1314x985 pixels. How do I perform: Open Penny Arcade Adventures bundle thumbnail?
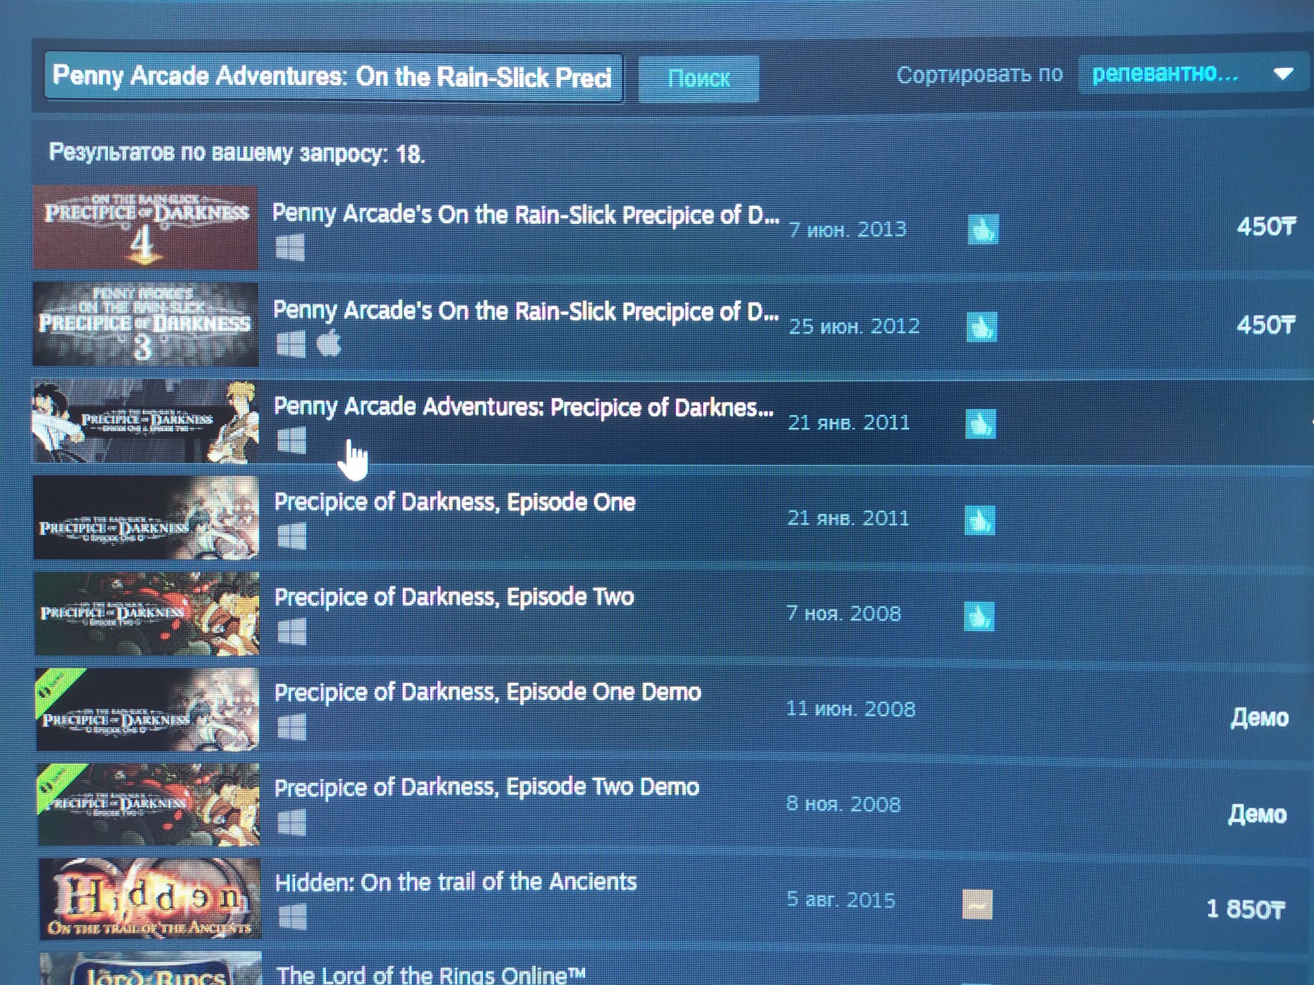(x=146, y=421)
